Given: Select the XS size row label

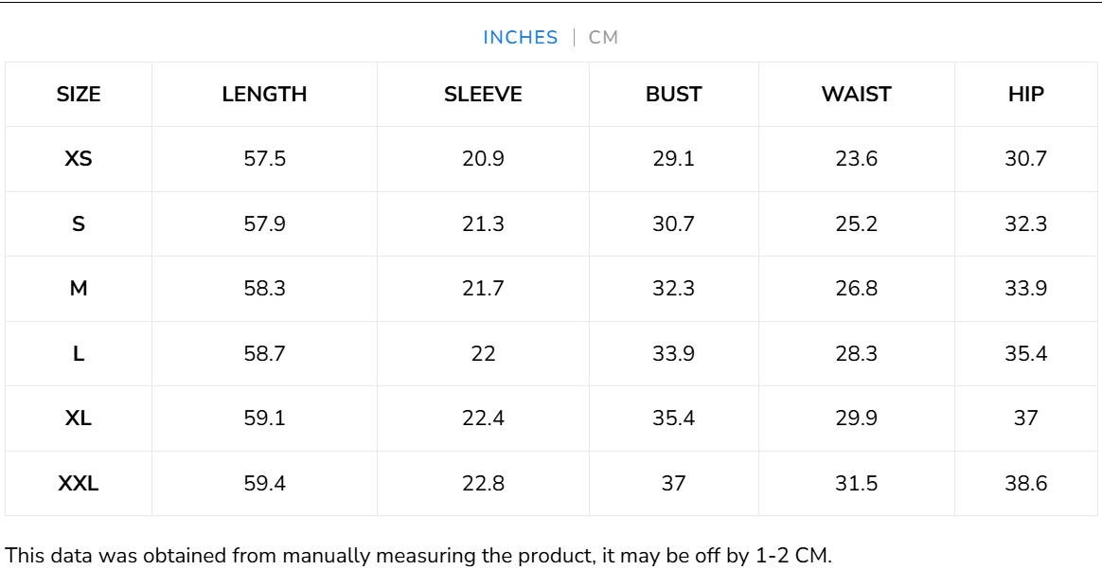Looking at the screenshot, I should pyautogui.click(x=79, y=159).
